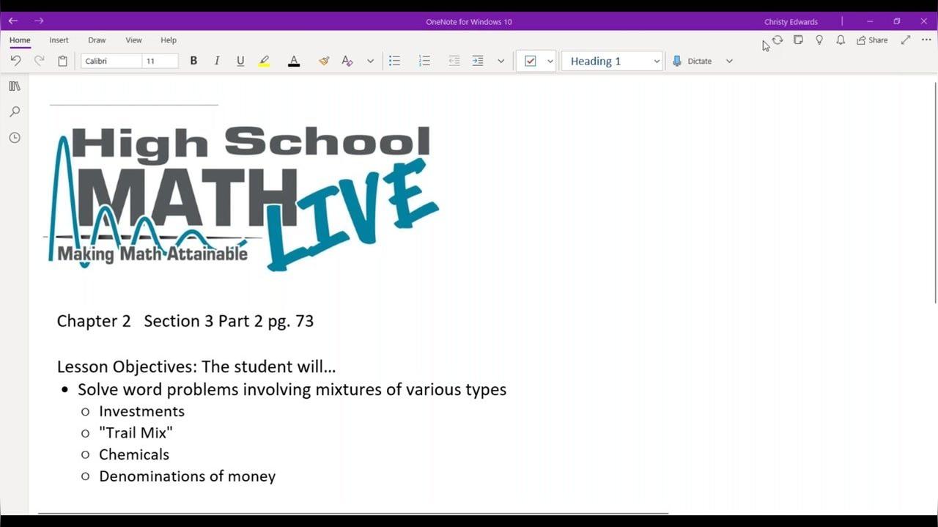
Task: Open the Draw tab
Action: (97, 40)
